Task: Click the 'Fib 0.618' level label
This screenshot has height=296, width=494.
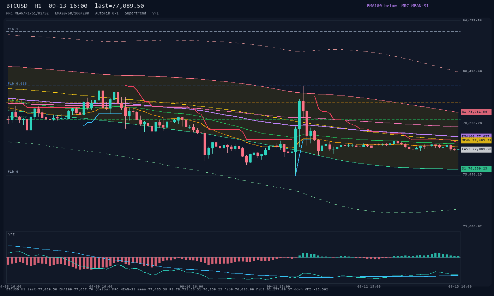Action: 17,84
